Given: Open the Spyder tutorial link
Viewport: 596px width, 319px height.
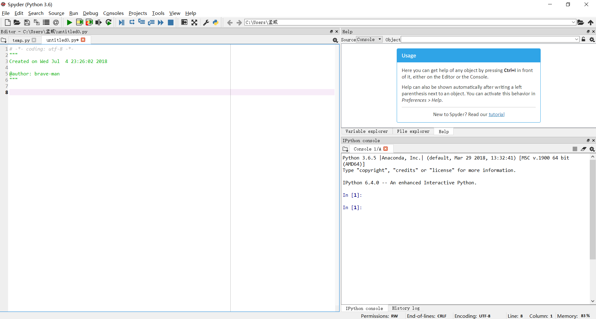Looking at the screenshot, I should click(x=497, y=115).
